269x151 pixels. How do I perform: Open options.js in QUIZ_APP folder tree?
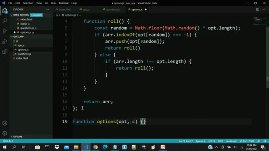[23, 49]
